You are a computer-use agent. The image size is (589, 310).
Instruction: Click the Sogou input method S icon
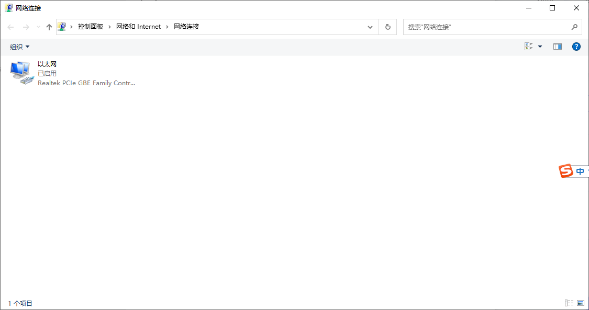tap(566, 171)
